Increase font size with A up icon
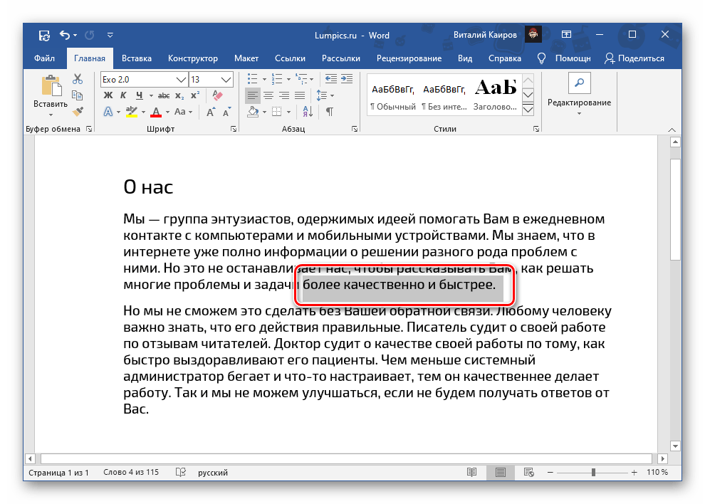This screenshot has height=504, width=705. coord(210,112)
